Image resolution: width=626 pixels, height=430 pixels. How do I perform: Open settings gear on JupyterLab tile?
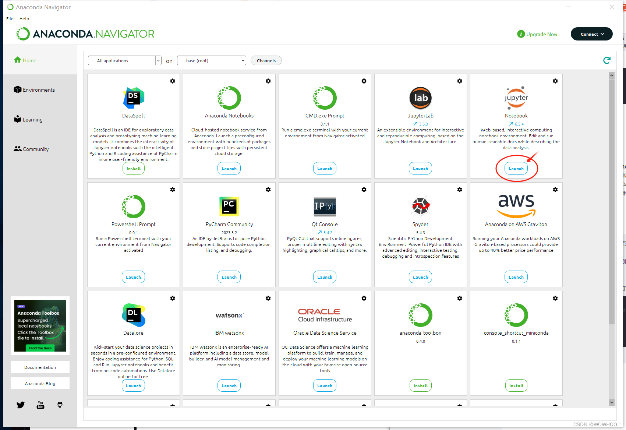(x=460, y=81)
